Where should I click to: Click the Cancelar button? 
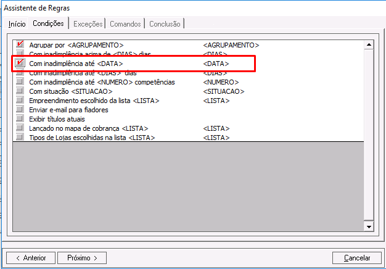click(357, 258)
